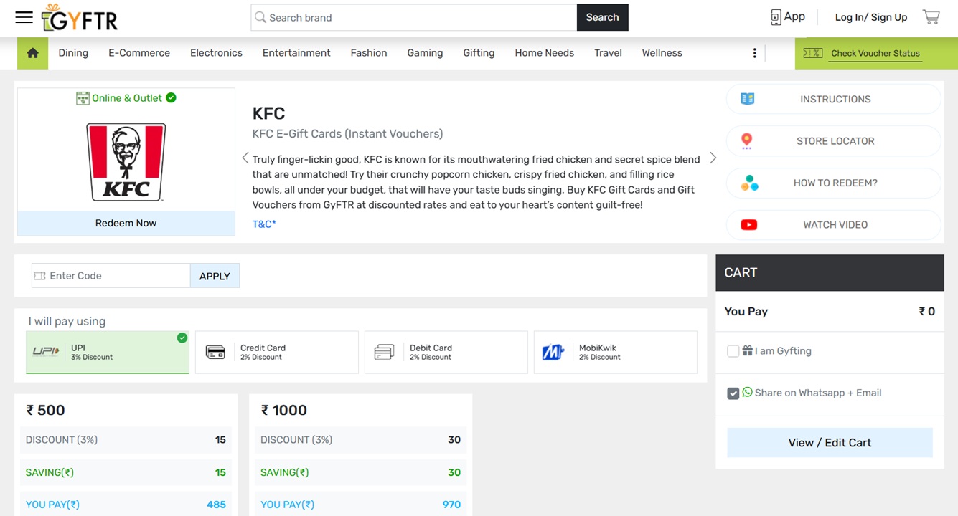Image resolution: width=958 pixels, height=516 pixels.
Task: Click the Credit Card icon
Action: click(215, 352)
